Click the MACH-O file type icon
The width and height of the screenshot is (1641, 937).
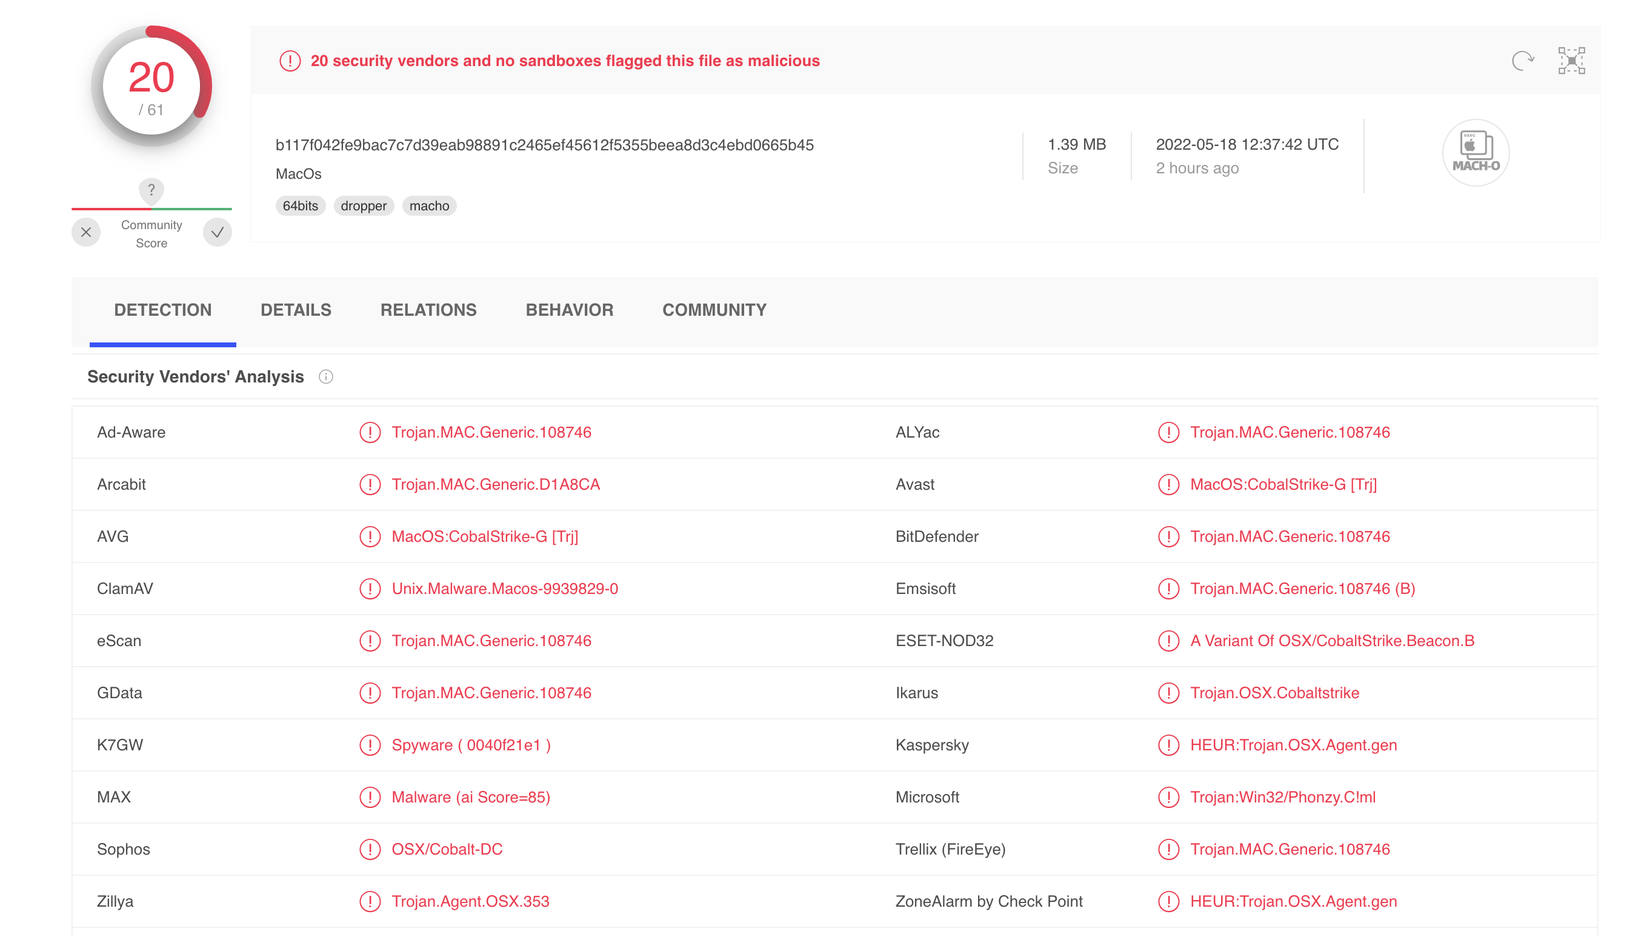coord(1475,153)
